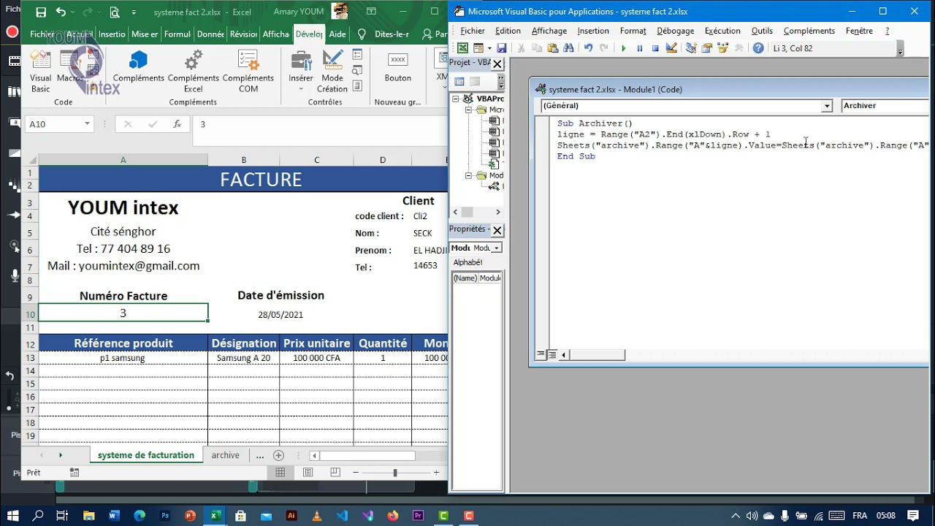Screen dimensions: 935x526
Task: Collapse the VBAProject tree node
Action: (x=456, y=99)
